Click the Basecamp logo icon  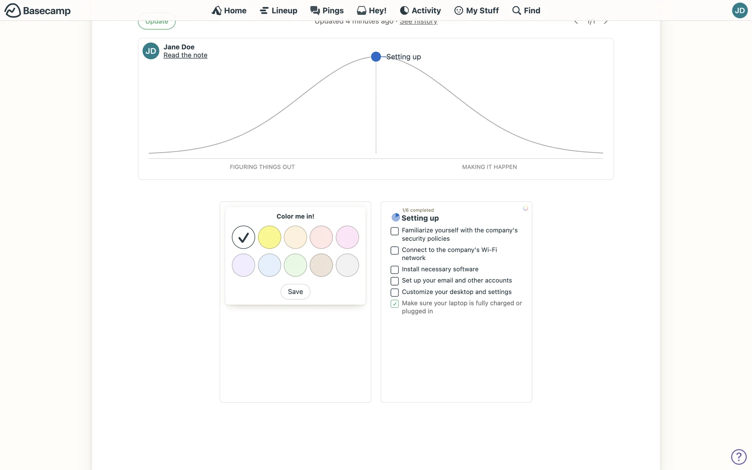coord(13,11)
